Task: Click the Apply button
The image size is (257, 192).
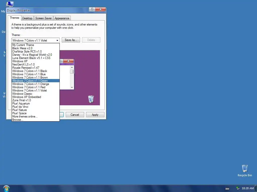Action: [x=95, y=114]
